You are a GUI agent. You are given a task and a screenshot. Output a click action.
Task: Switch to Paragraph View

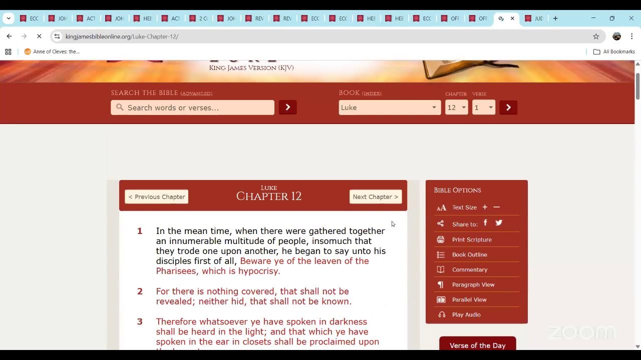point(473,284)
